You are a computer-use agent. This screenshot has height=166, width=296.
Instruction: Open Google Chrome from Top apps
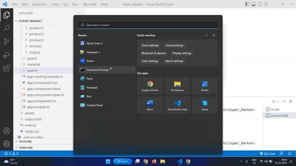150,86
